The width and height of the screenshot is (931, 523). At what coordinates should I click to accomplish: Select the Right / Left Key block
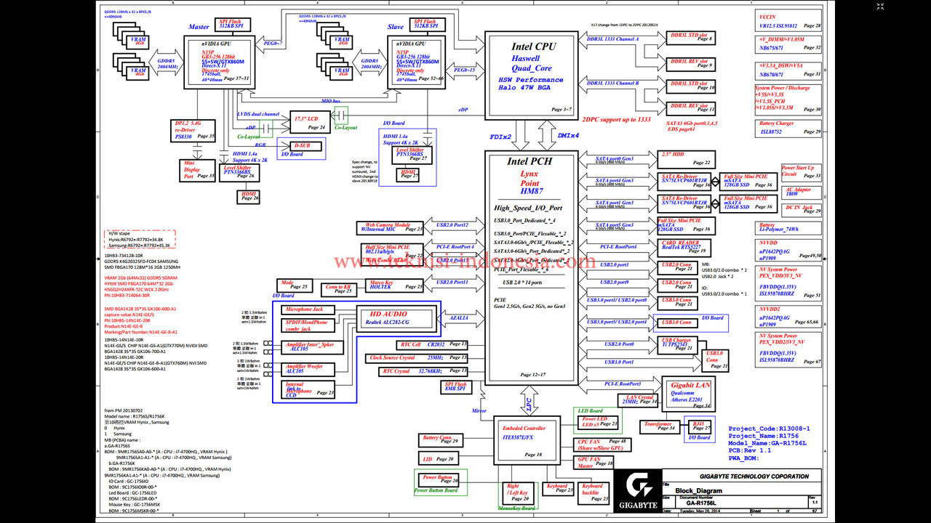[x=519, y=492]
